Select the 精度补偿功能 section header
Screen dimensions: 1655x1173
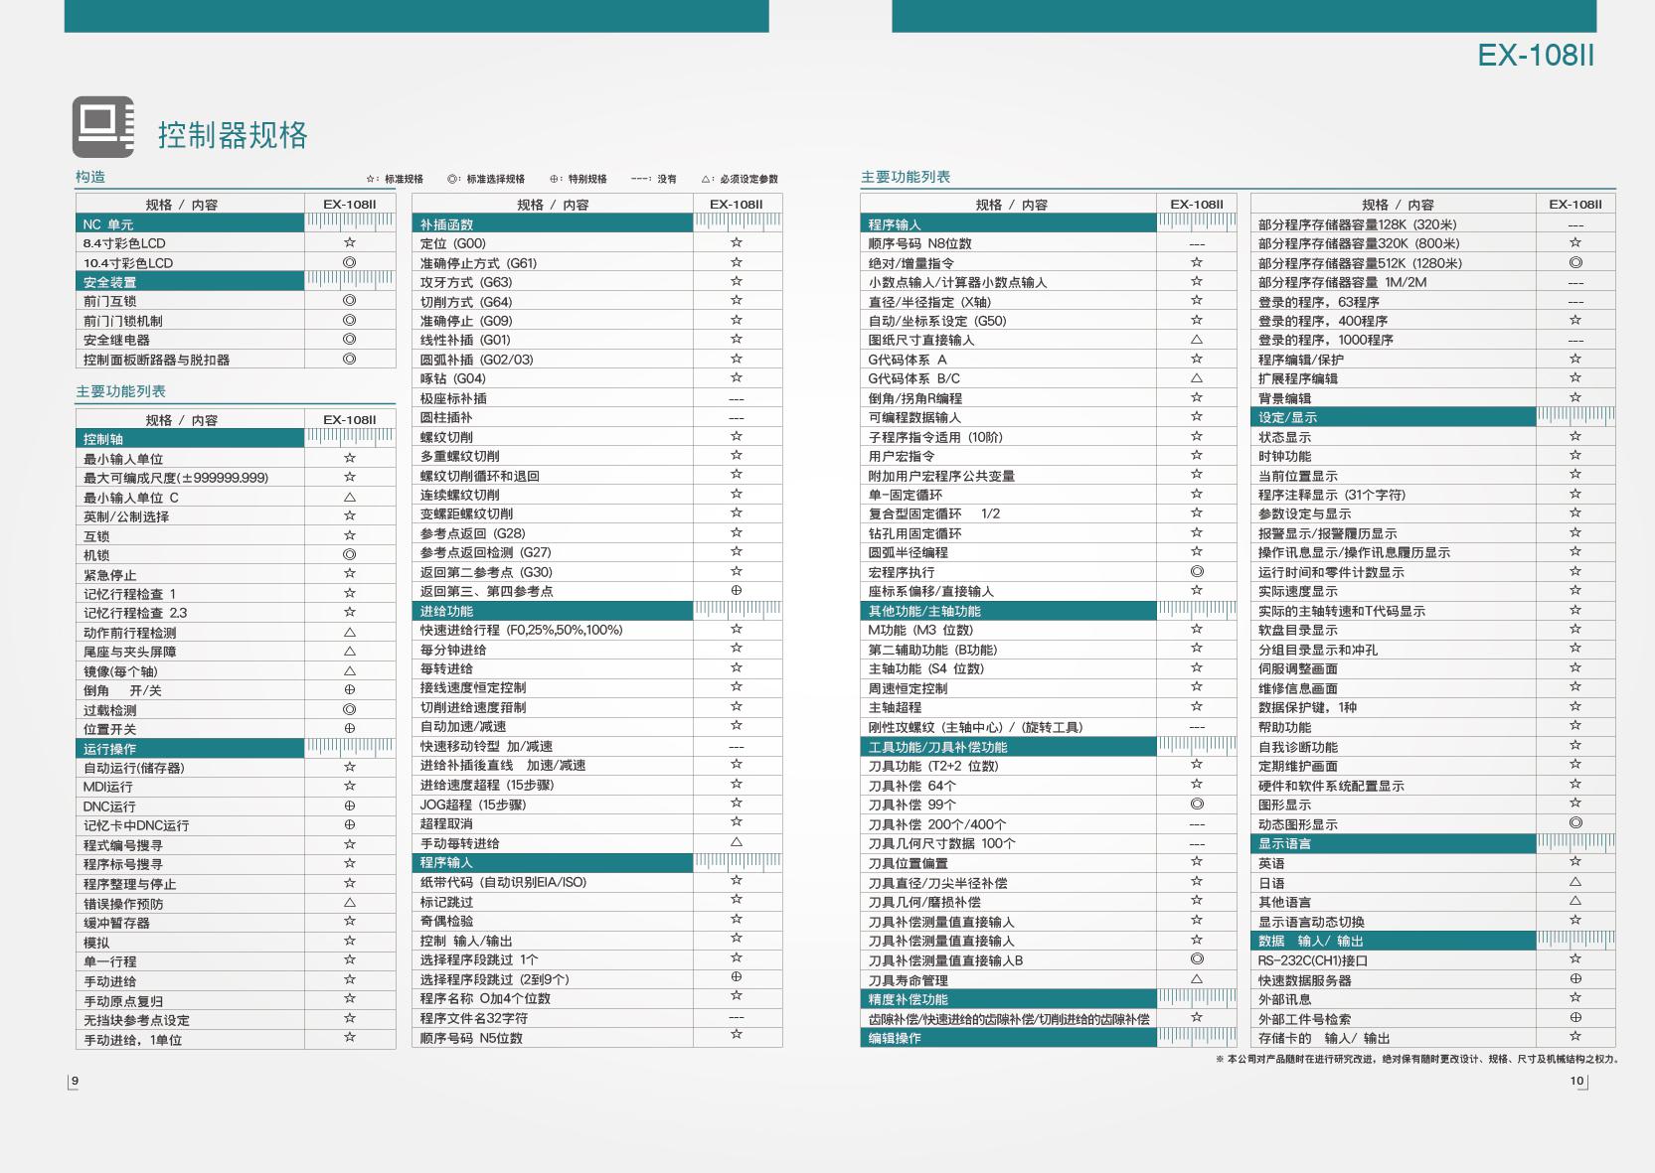(x=1009, y=999)
